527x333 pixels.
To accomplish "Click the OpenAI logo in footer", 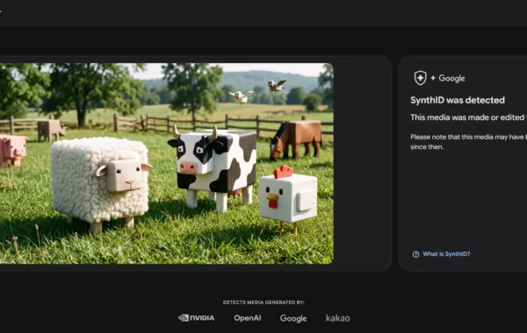I will (x=248, y=318).
